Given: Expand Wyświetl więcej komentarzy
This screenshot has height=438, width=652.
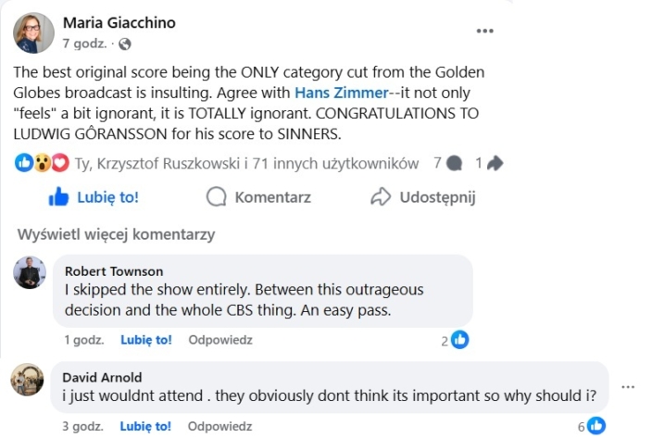Looking at the screenshot, I should coord(116,234).
